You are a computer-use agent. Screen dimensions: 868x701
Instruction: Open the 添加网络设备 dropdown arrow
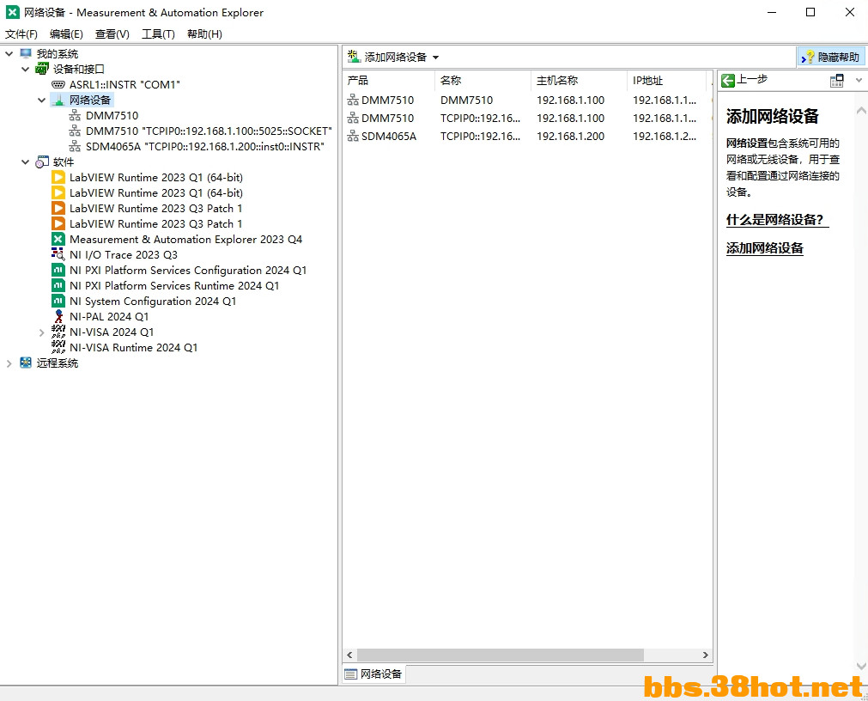click(435, 58)
